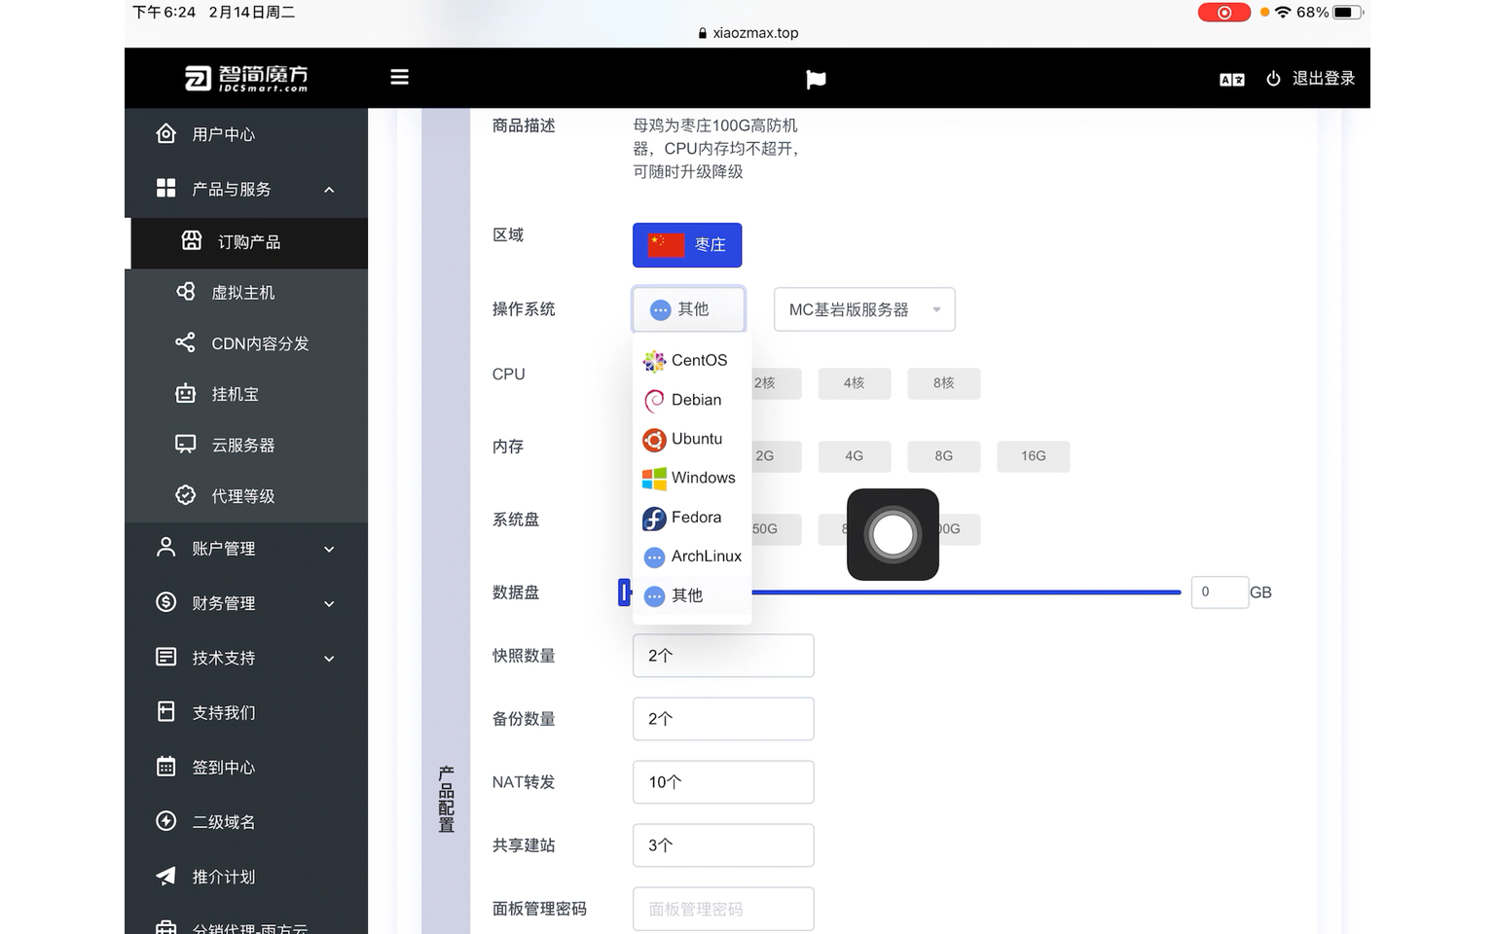The width and height of the screenshot is (1495, 934).
Task: Click the 快照数量 field showing 2个
Action: pos(723,656)
